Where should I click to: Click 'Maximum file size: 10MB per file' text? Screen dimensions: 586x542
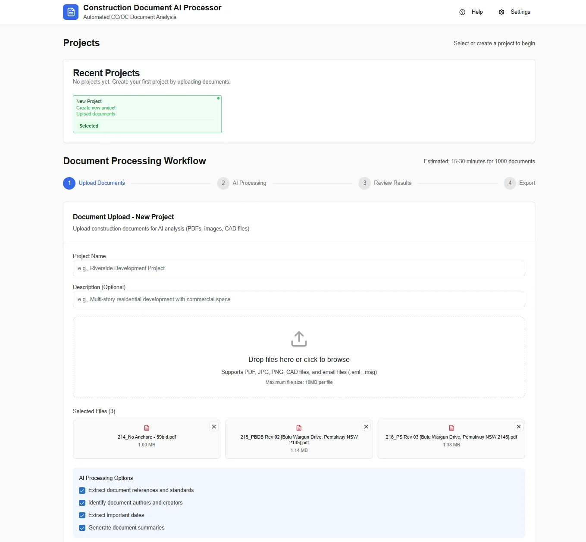[x=299, y=382]
